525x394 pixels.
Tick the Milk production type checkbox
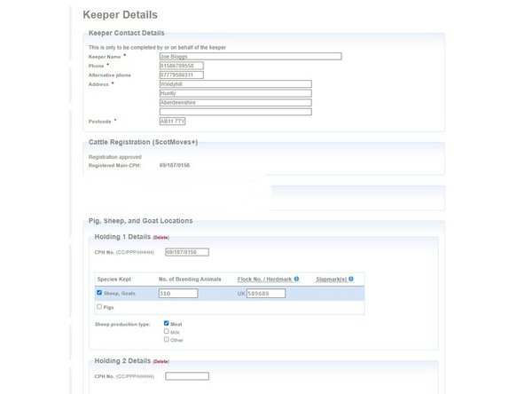[x=167, y=331]
